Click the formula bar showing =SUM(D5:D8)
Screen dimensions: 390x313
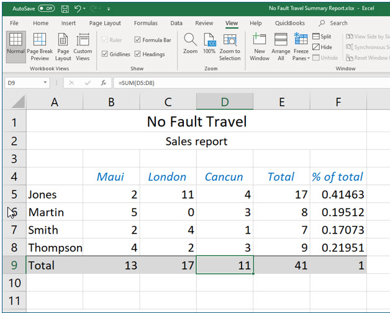[x=252, y=83]
